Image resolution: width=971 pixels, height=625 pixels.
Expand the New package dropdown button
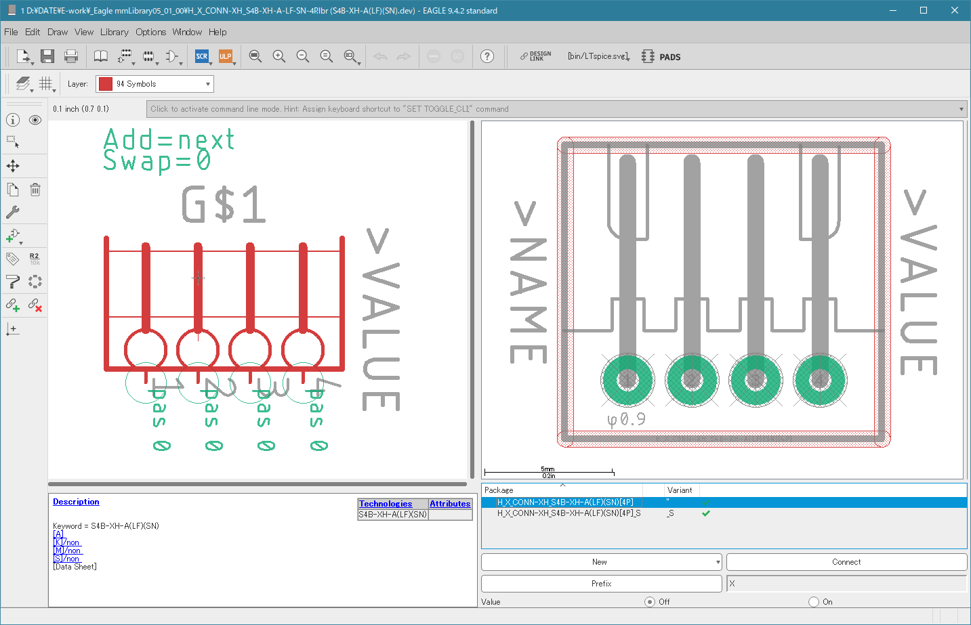tap(718, 562)
